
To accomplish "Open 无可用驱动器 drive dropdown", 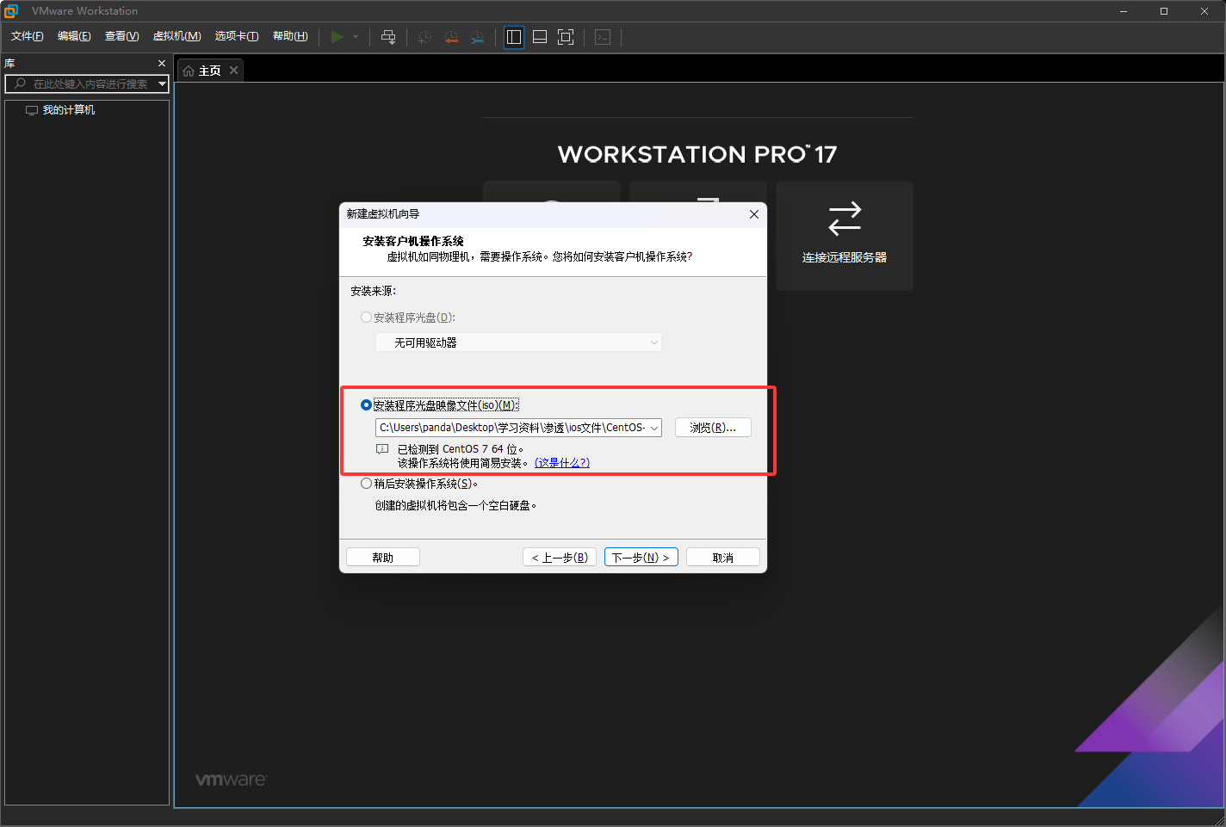I will pos(518,343).
